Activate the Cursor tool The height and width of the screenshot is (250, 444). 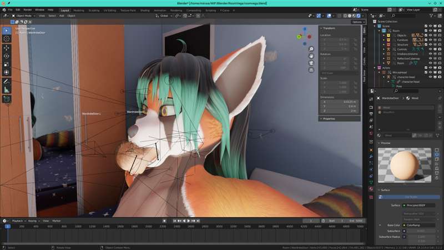(x=7, y=39)
